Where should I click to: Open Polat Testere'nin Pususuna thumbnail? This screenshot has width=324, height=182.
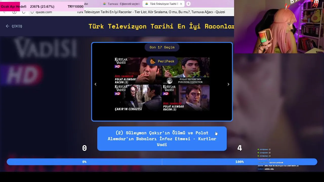pos(186,71)
